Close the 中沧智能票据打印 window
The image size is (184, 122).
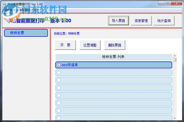click(176, 3)
